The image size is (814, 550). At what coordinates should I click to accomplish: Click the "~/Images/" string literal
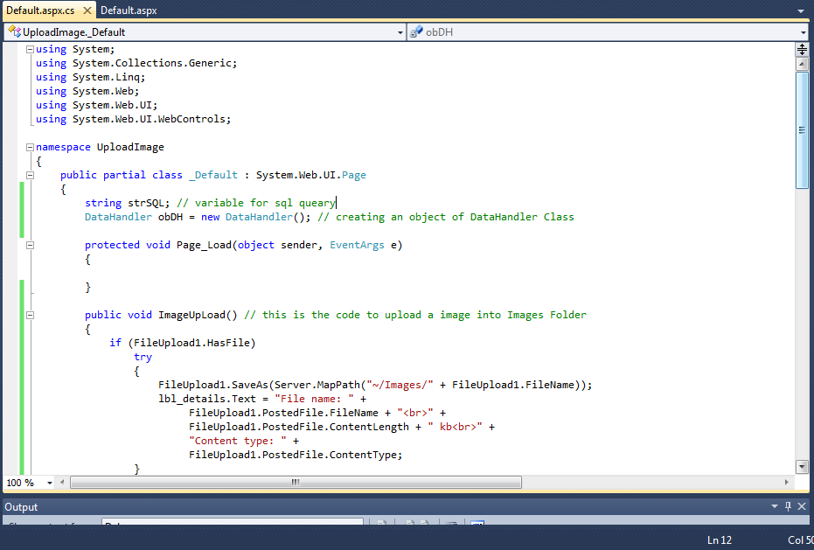[x=400, y=385]
